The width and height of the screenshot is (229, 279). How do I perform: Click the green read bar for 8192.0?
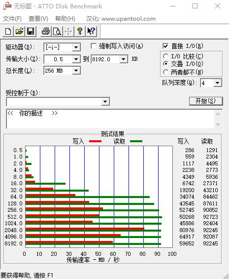(x=93, y=244)
